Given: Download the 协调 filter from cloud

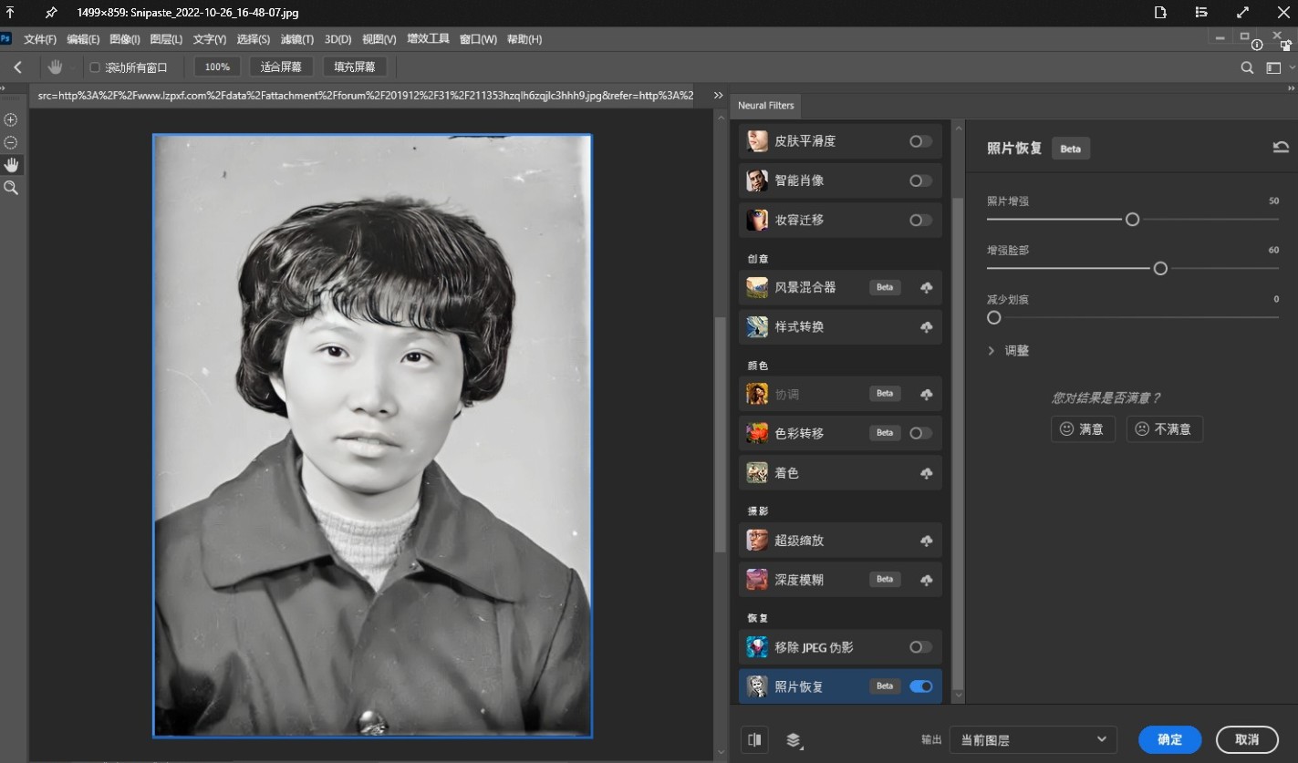Looking at the screenshot, I should coord(927,394).
